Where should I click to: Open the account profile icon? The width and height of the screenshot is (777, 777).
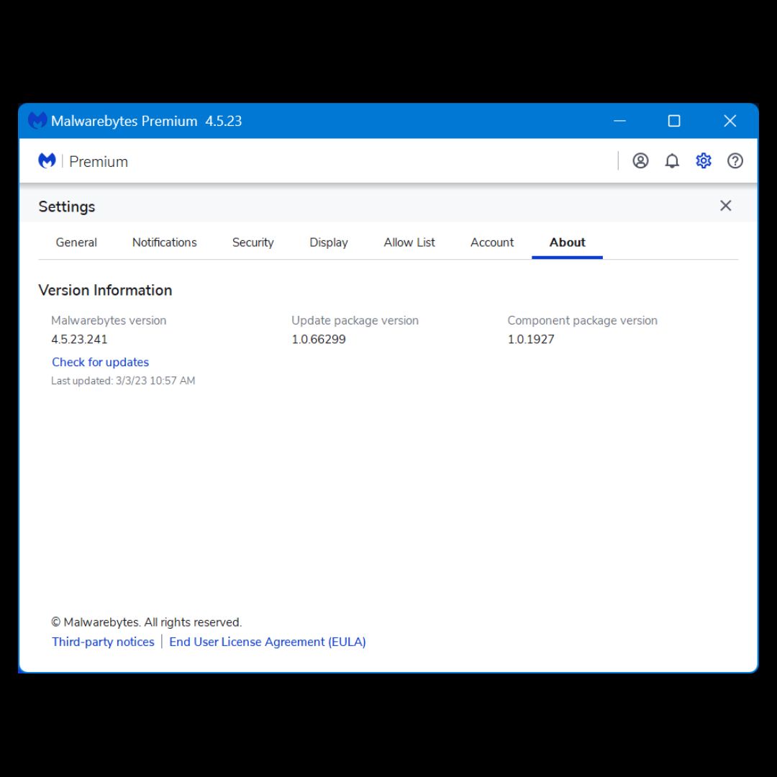point(640,160)
